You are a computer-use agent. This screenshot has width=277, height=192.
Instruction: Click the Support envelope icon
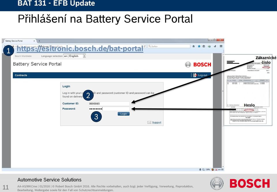(x=149, y=122)
